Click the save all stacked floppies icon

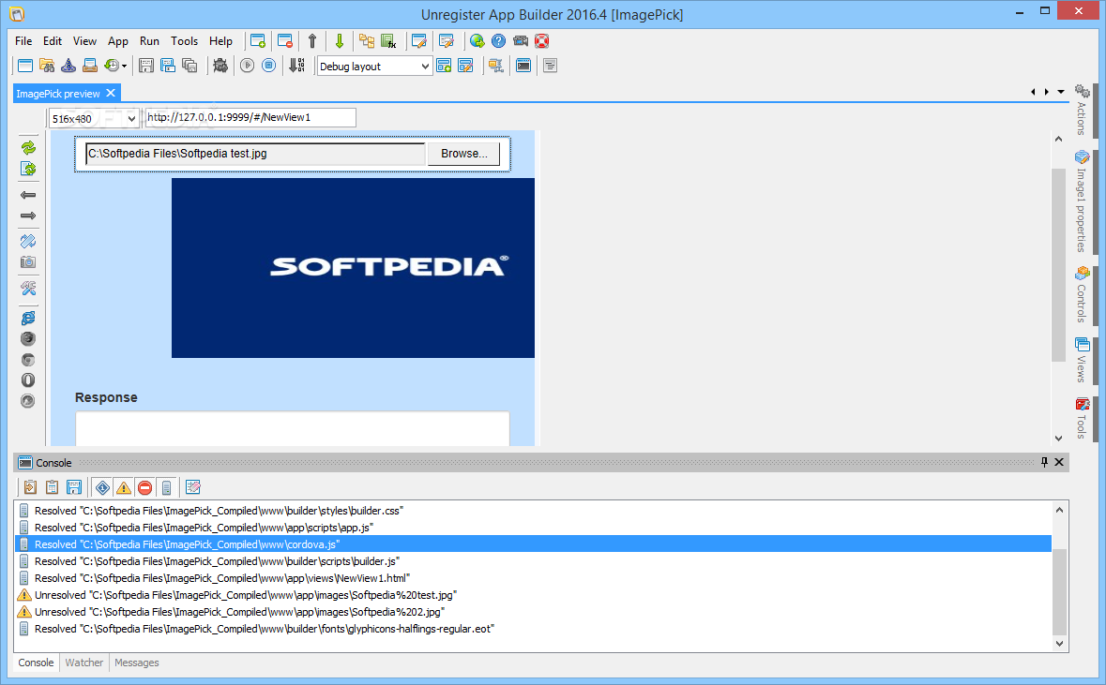(x=189, y=66)
